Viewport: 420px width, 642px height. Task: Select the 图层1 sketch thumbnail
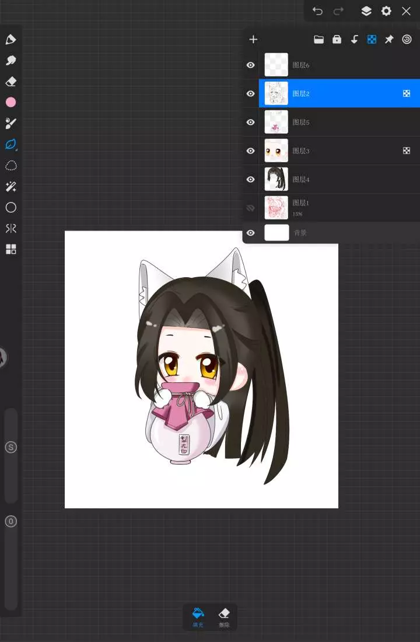pyautogui.click(x=276, y=208)
